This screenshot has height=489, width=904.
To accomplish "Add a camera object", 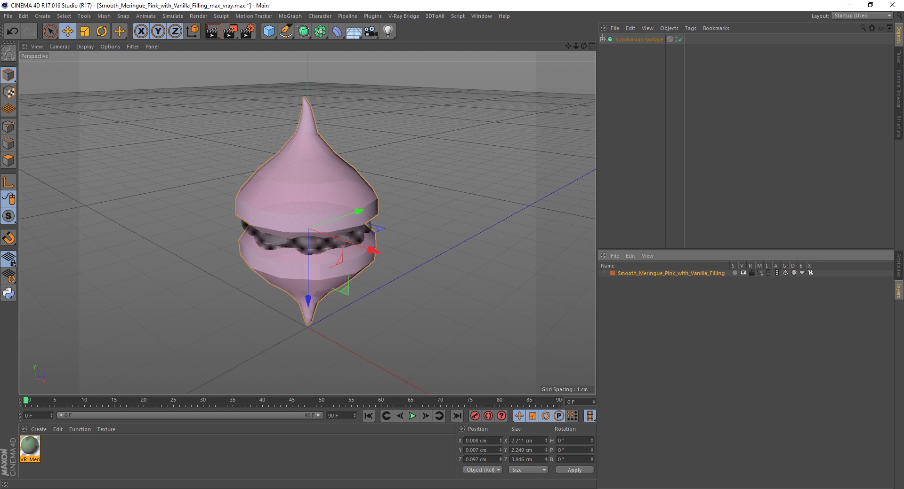I will tap(371, 32).
